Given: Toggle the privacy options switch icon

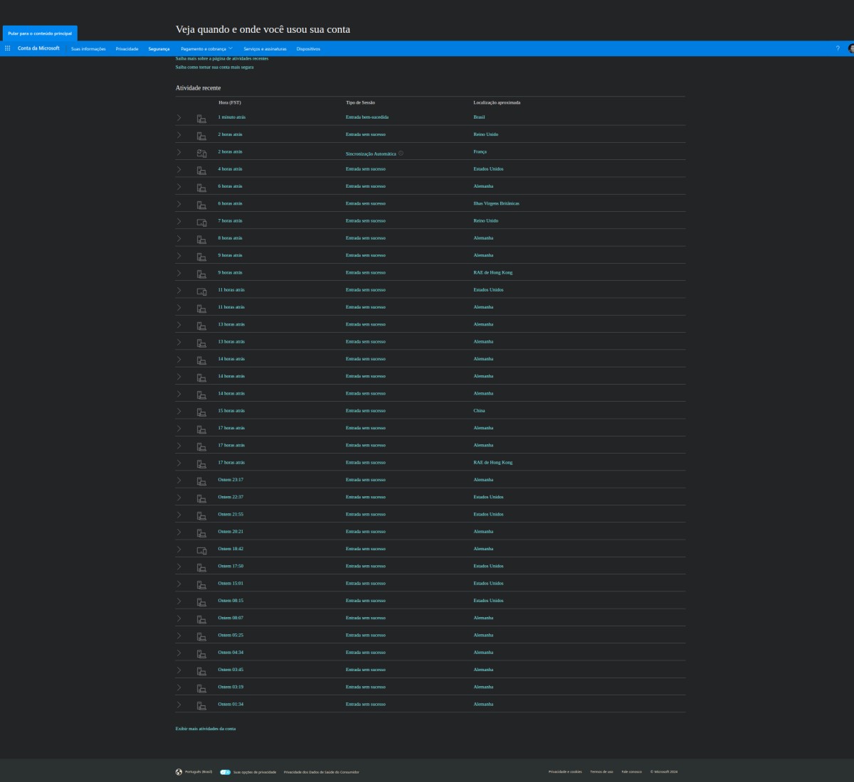Looking at the screenshot, I should click(x=225, y=771).
